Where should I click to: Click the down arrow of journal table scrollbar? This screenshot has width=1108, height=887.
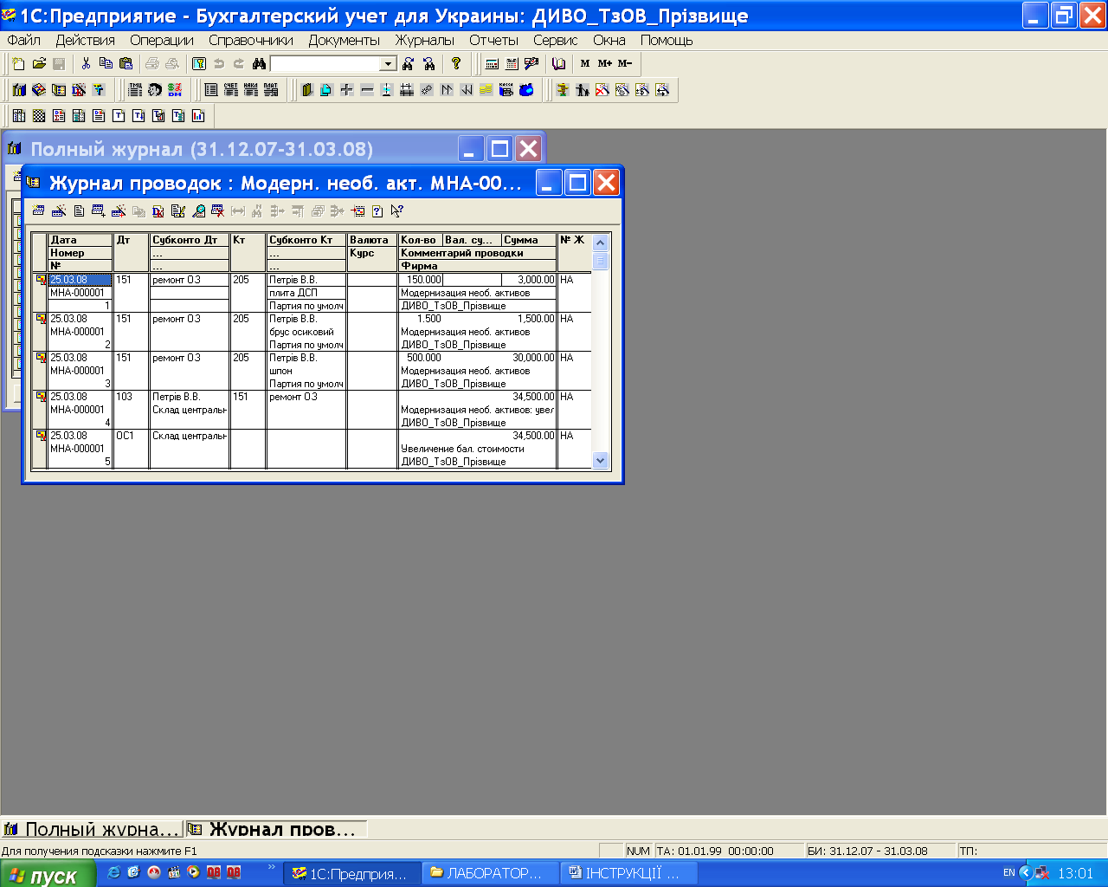point(600,461)
